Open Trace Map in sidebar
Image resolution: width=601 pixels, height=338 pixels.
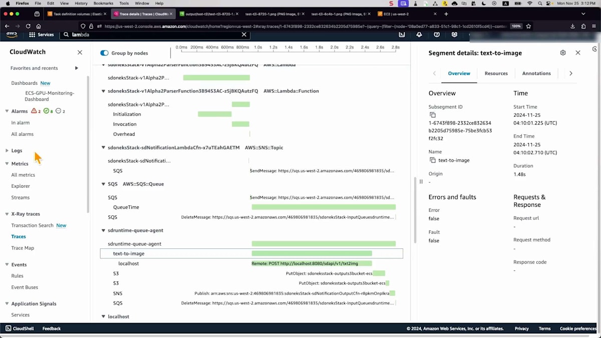[23, 248]
